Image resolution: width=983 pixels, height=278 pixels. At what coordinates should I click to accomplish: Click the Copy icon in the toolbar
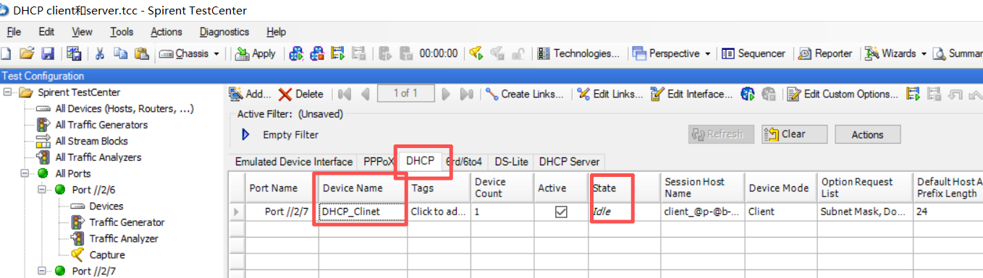click(121, 53)
